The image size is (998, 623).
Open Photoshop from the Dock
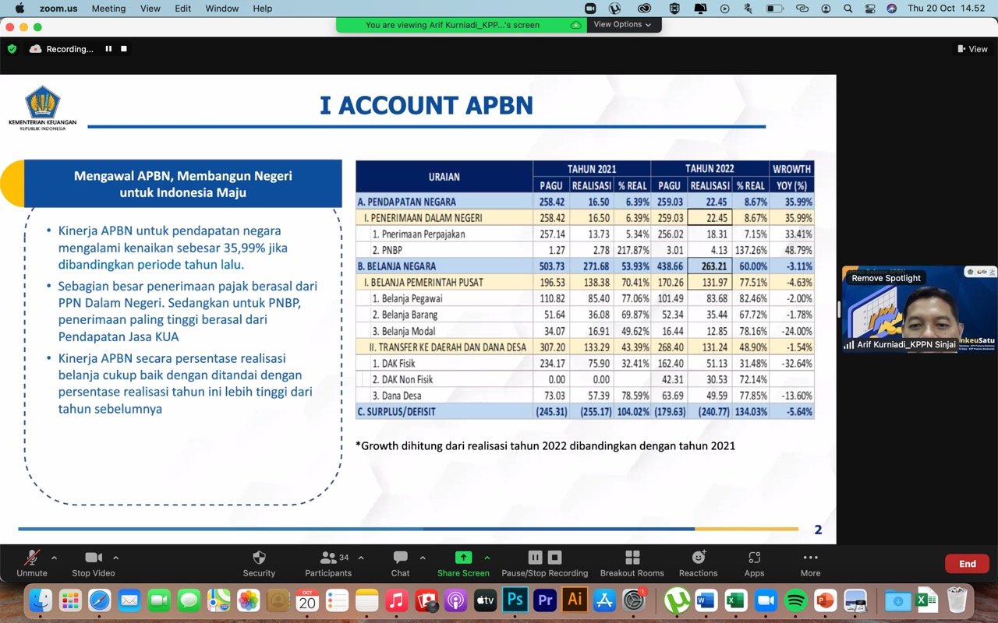coord(515,600)
